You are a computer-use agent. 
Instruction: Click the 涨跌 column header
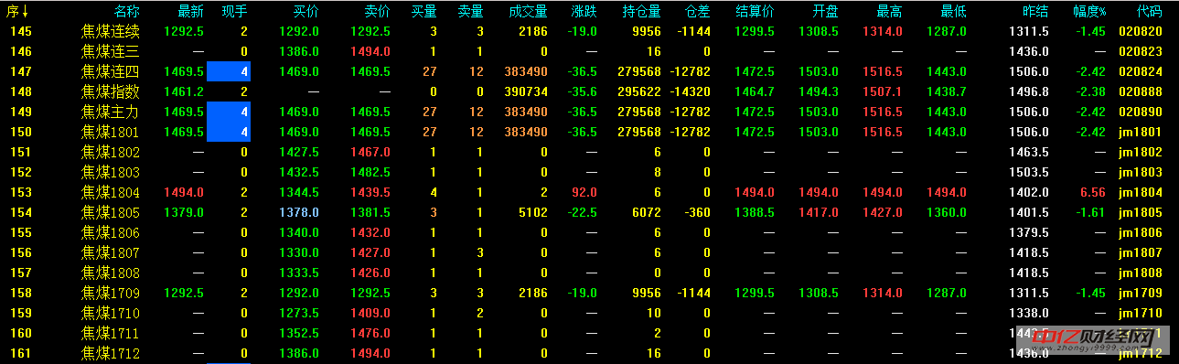(584, 11)
